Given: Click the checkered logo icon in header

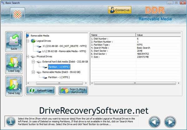Looking at the screenshot, I should [x=17, y=14].
